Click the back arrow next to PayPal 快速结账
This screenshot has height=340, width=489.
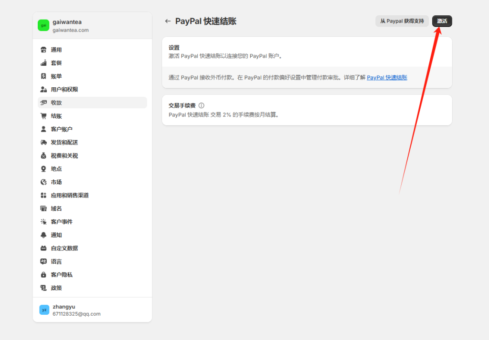pos(168,21)
